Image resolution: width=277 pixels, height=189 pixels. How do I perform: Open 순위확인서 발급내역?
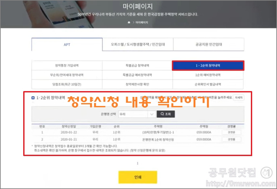[208, 84]
